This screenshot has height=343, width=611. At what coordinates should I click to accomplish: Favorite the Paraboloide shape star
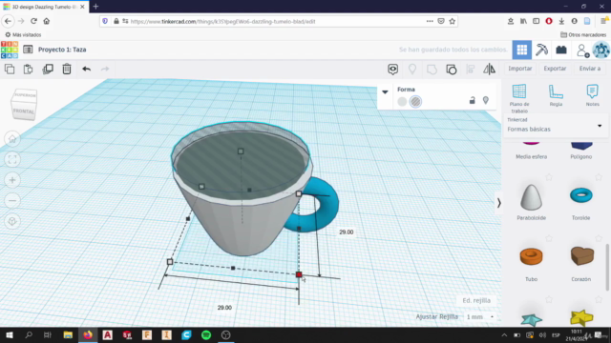[x=549, y=177]
